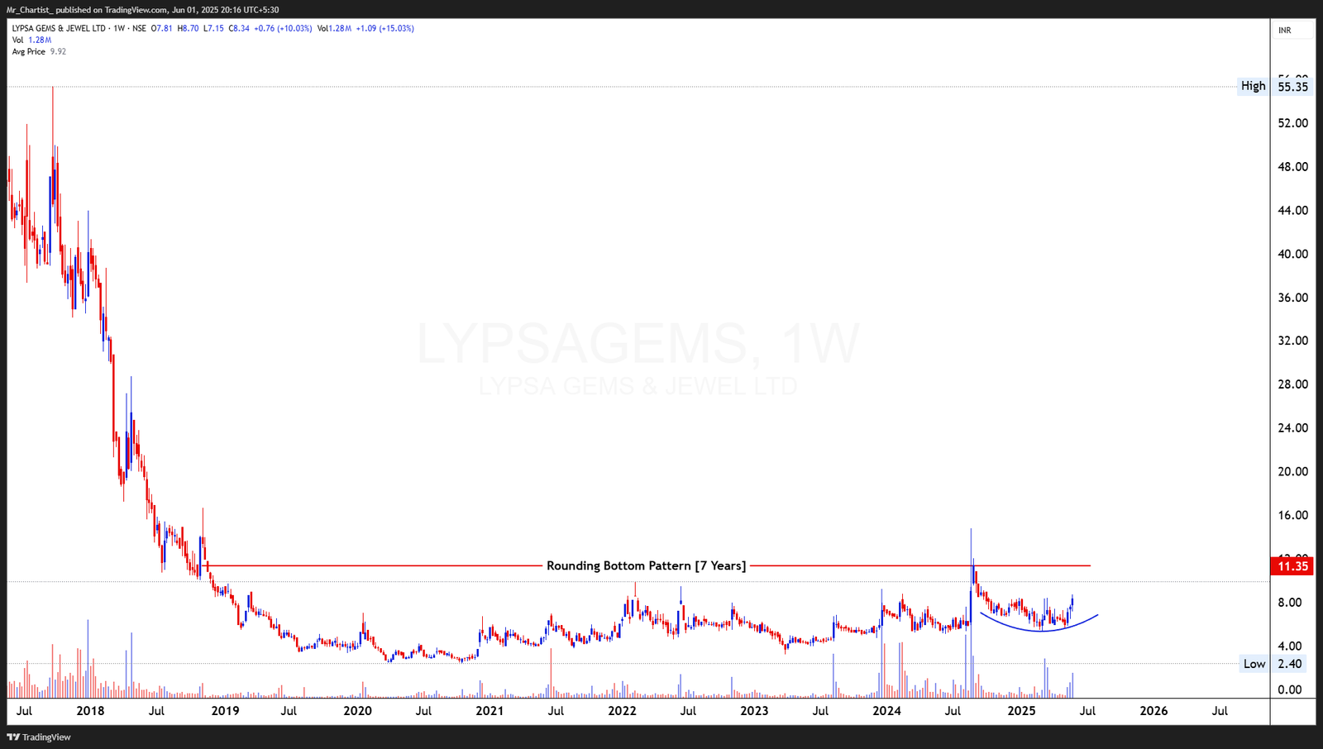This screenshot has height=749, width=1323.
Task: Select the 2025 label on the time axis
Action: [x=1022, y=710]
